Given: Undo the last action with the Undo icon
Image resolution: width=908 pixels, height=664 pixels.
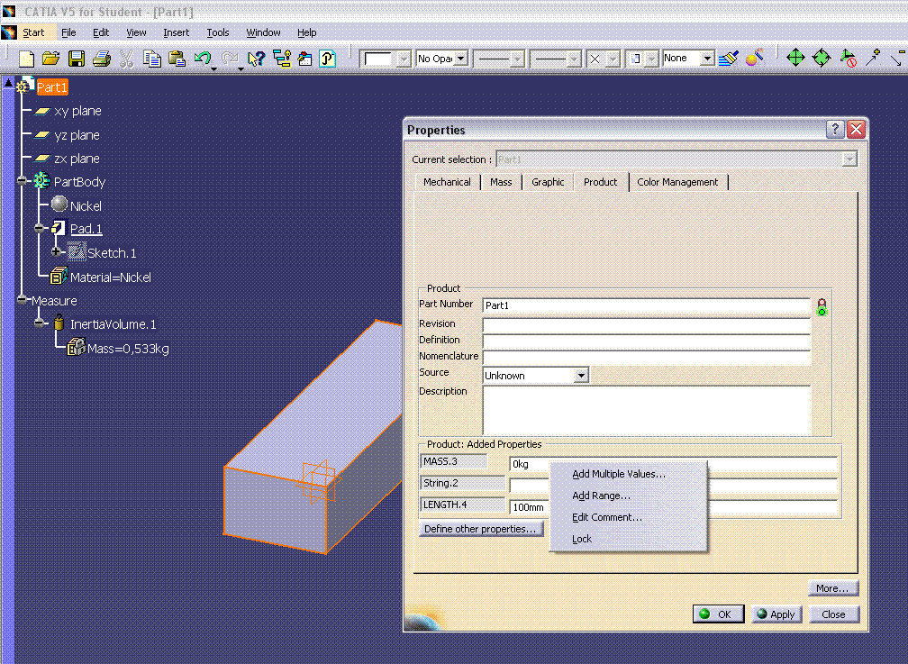Looking at the screenshot, I should coord(203,58).
